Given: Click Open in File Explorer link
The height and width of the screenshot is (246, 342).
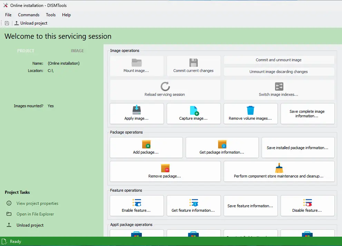Looking at the screenshot, I should [35, 214].
